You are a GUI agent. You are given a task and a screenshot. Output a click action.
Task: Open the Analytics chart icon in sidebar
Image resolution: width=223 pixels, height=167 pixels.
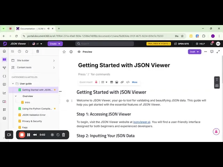[5, 93]
